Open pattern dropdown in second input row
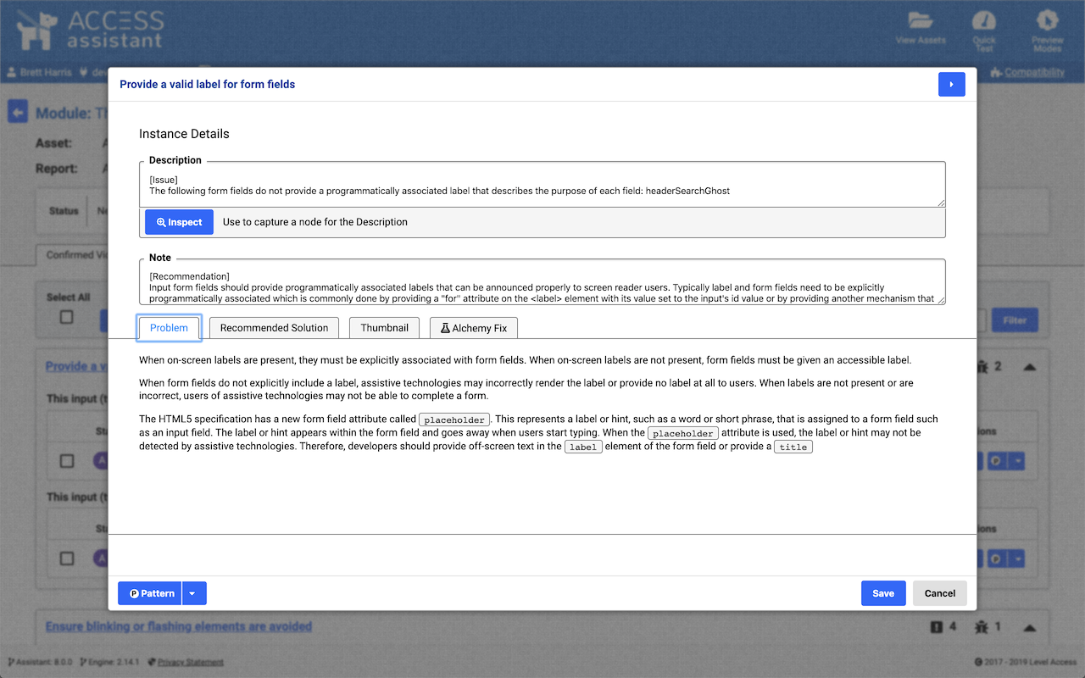This screenshot has height=678, width=1085. [x=1015, y=559]
